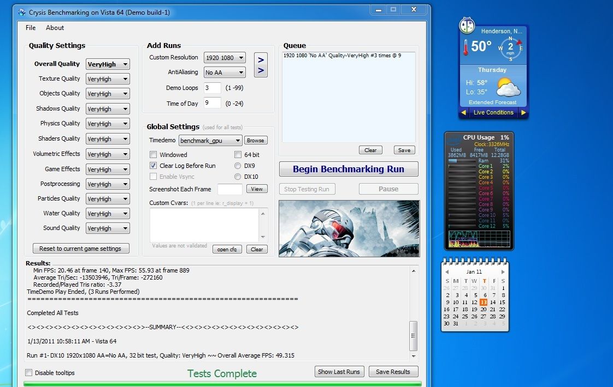Expand the Timedemo benchmark_gpu dropdown
Image resolution: width=613 pixels, height=387 pixels.
pos(210,141)
